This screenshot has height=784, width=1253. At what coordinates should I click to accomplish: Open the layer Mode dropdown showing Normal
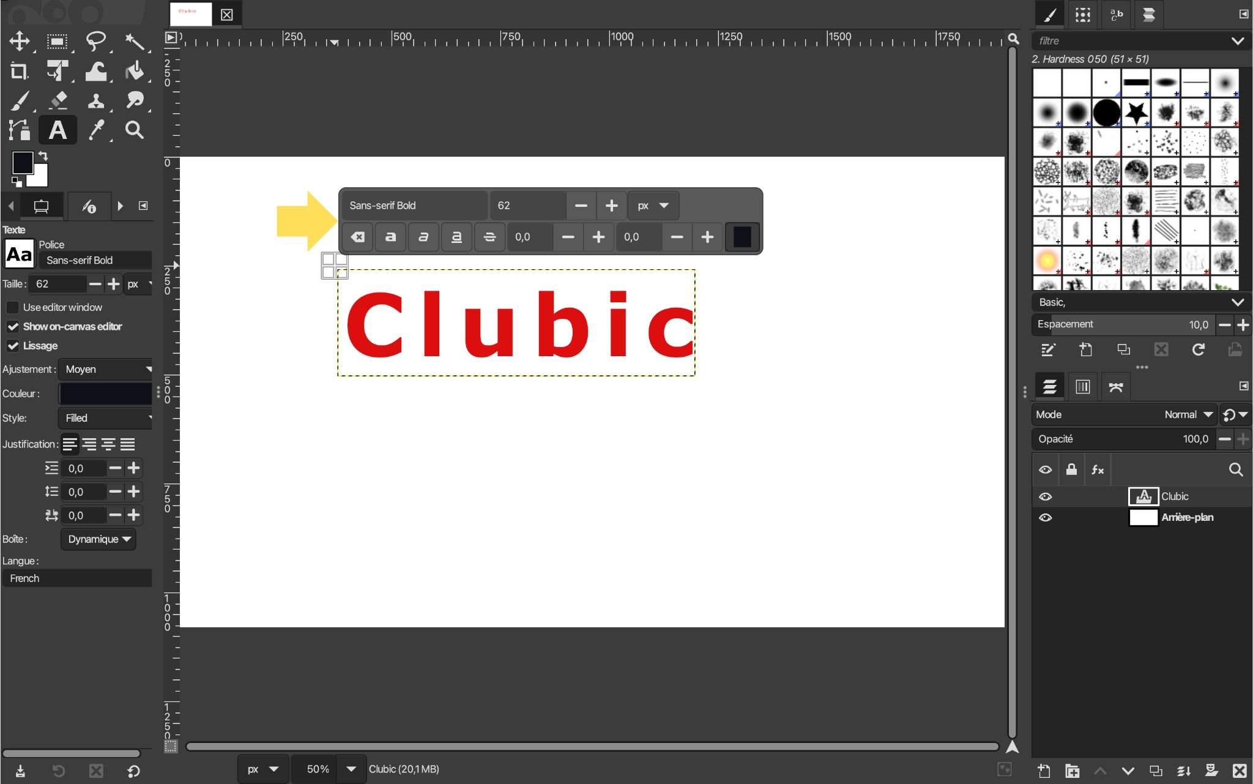click(x=1187, y=414)
